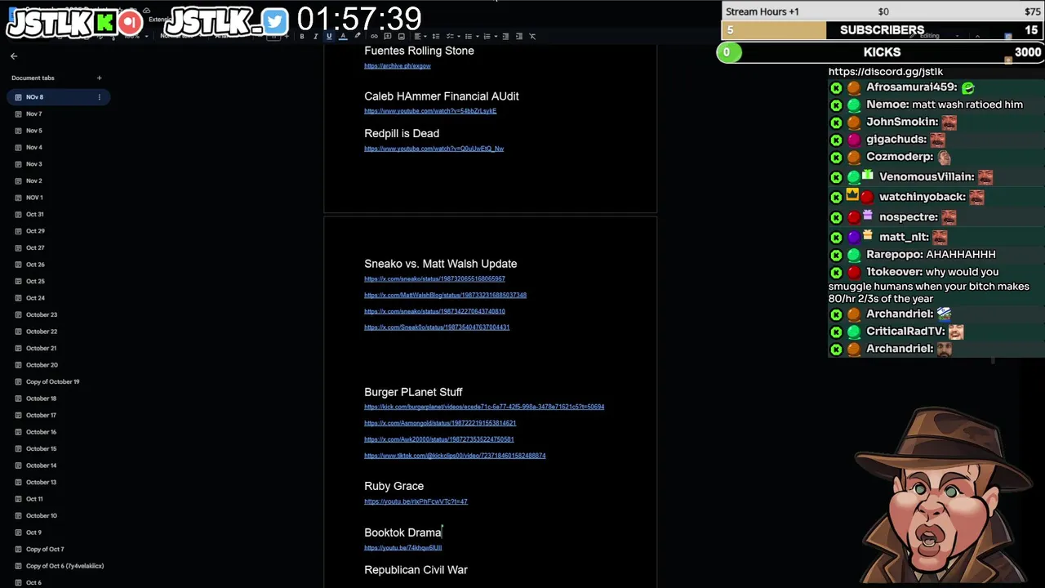Switch to the Nov 2 tab
1045x588 pixels.
(33, 180)
